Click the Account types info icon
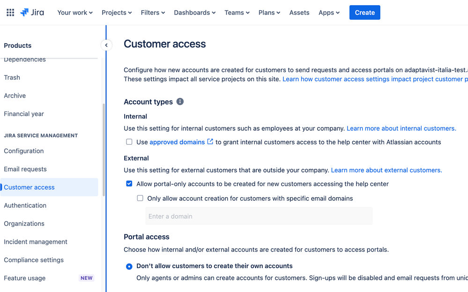The width and height of the screenshot is (468, 292). click(180, 102)
